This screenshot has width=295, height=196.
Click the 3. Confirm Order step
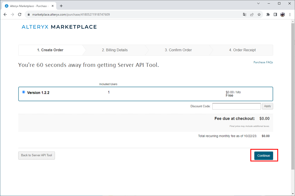[178, 50]
